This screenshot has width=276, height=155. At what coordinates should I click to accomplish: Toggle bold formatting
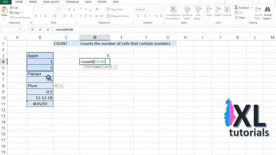tap(36, 16)
